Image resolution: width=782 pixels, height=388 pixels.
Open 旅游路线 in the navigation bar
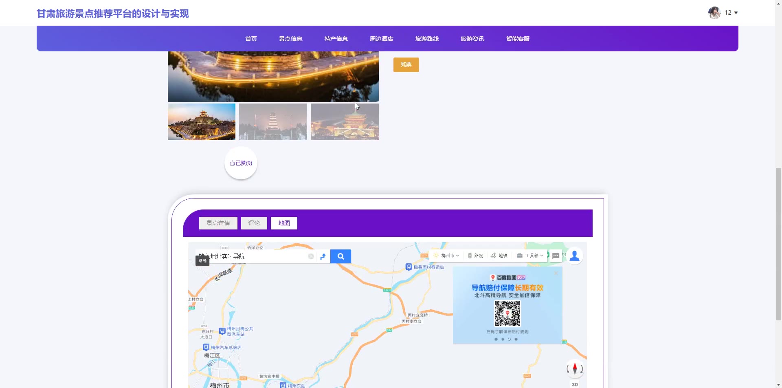(427, 39)
